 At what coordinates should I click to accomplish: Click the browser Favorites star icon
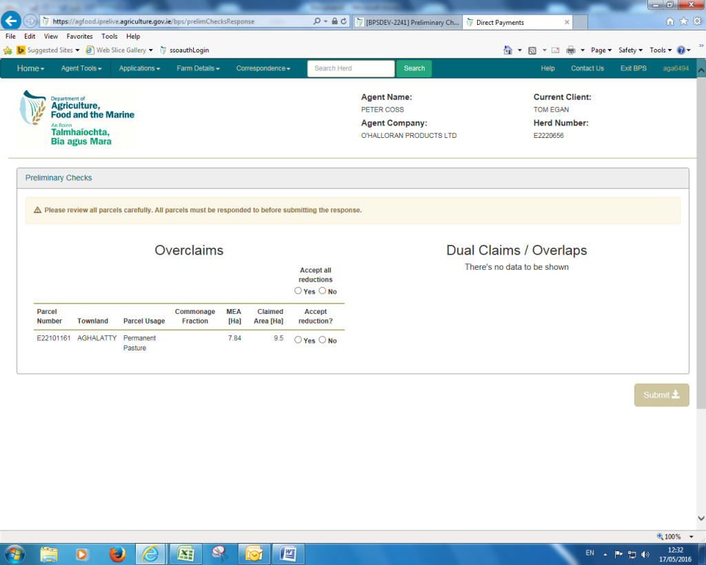(684, 21)
